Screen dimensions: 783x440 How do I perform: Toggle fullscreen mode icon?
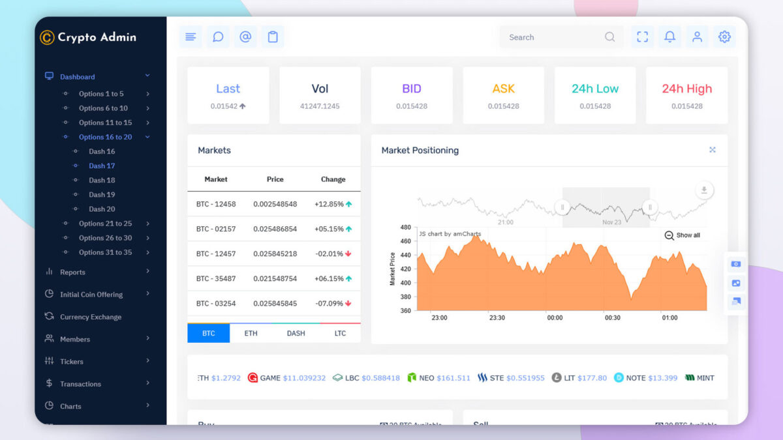pos(642,37)
